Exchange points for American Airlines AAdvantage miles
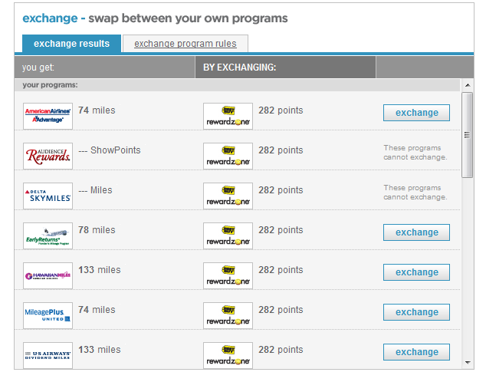 tap(416, 113)
